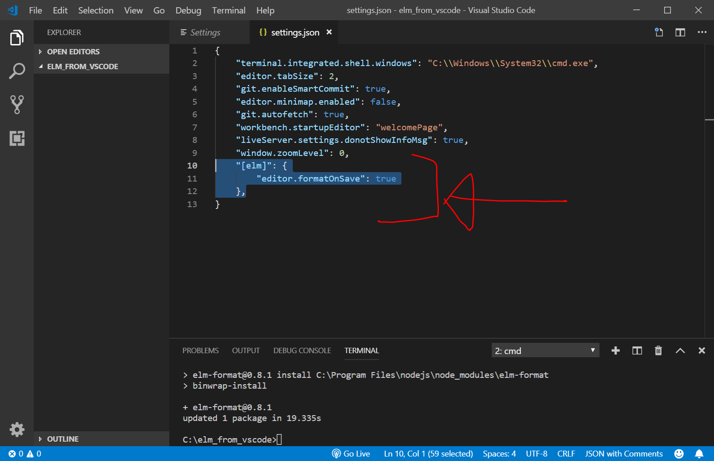Expand the Outline section

tap(62, 439)
